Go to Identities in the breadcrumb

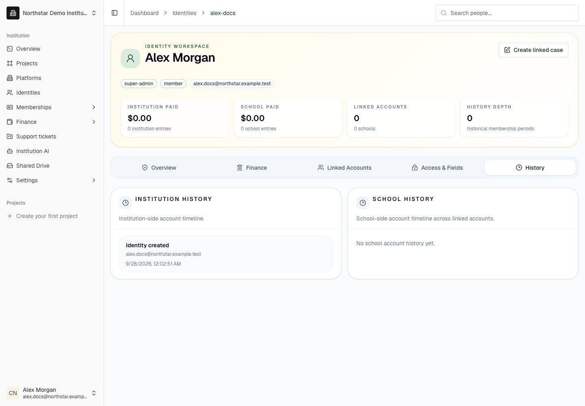184,13
